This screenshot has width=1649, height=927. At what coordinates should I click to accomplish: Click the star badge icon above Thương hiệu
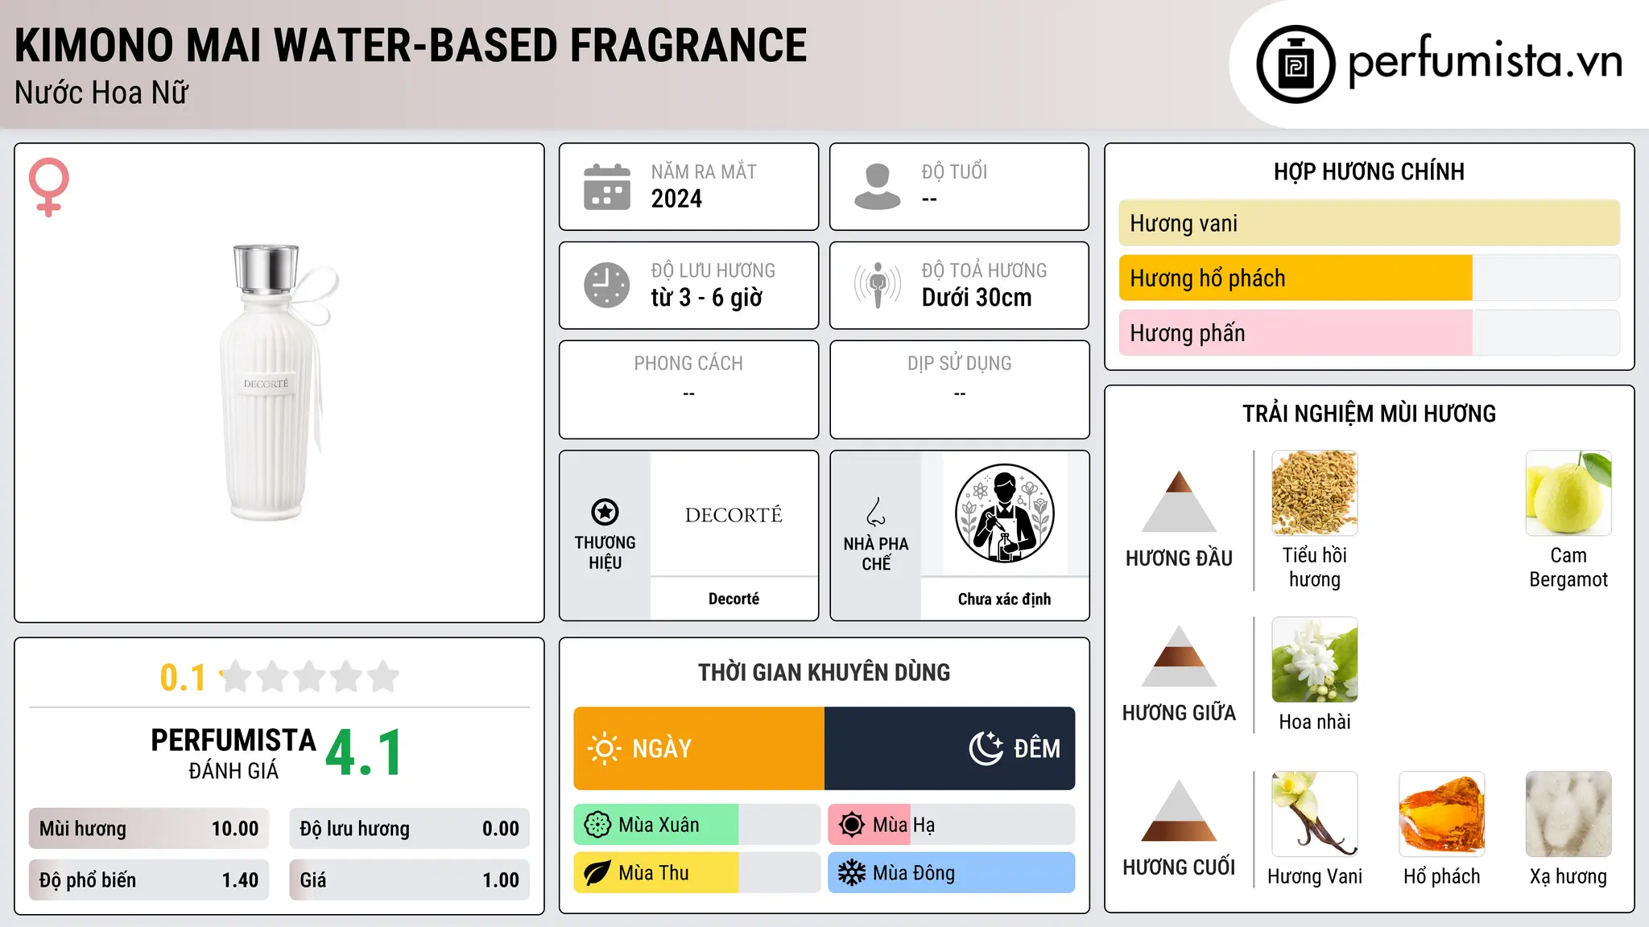click(605, 511)
